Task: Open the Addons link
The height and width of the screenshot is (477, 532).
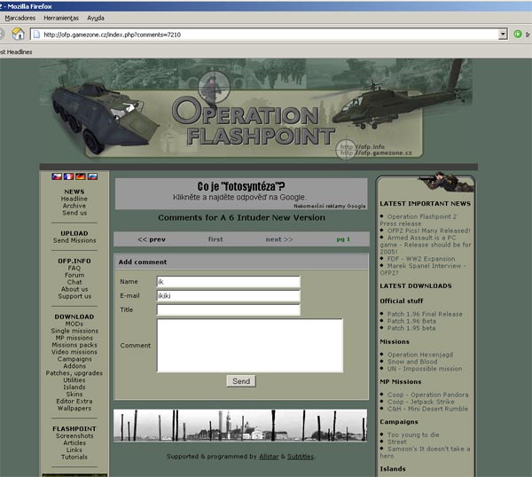Action: pyautogui.click(x=74, y=366)
